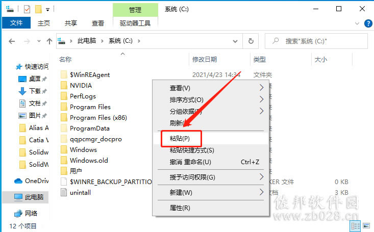Select the Program Files (x86) folder
This screenshot has height=232, width=374.
coord(93,118)
